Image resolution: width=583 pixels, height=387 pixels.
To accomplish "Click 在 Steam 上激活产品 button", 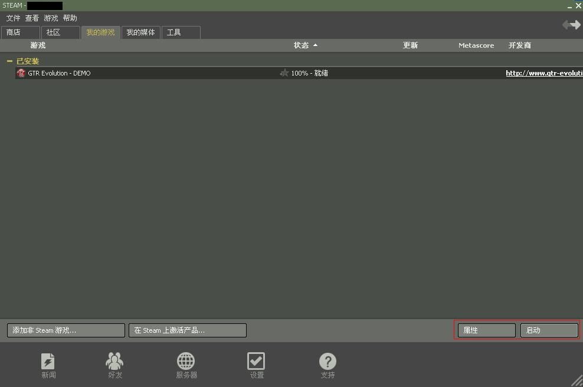I will click(188, 330).
